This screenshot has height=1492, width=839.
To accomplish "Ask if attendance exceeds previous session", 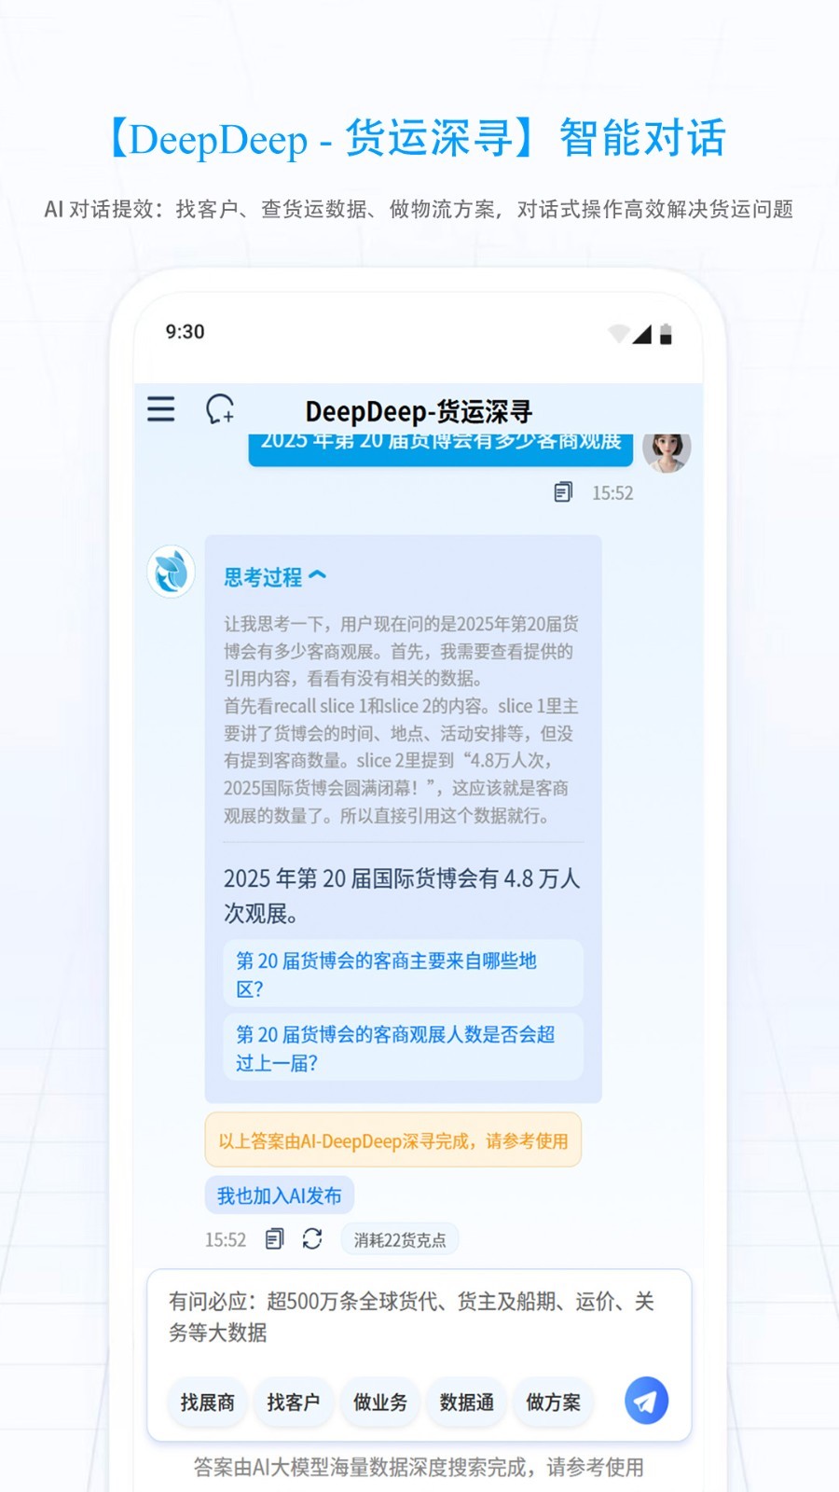I will [403, 1048].
